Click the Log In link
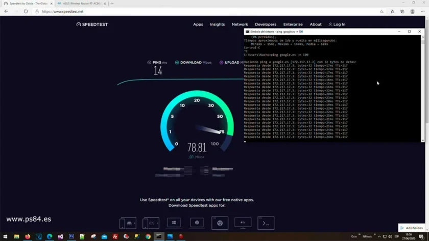The image size is (429, 241). pos(337,24)
